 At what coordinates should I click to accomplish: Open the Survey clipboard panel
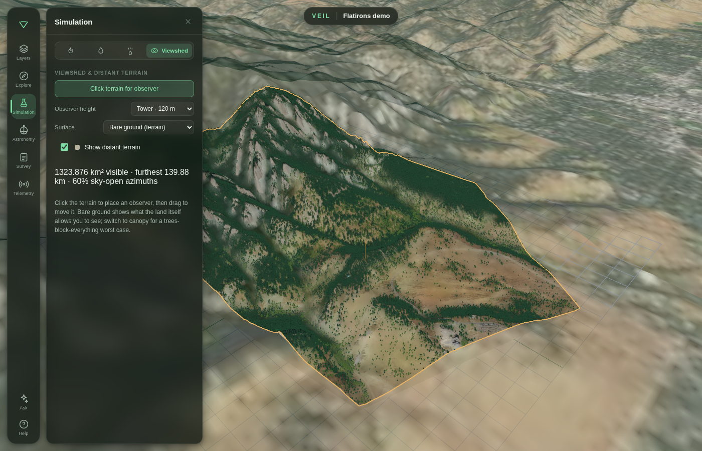[24, 160]
